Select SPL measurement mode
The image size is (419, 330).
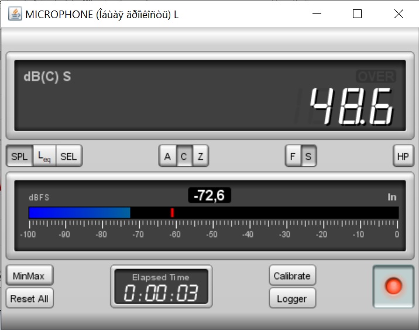coord(19,156)
